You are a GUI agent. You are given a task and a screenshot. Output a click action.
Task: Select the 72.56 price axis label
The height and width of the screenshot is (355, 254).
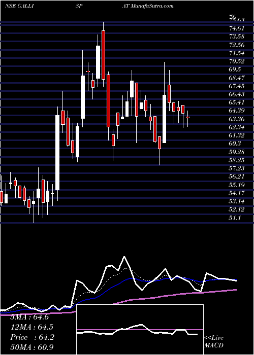pos(237,45)
